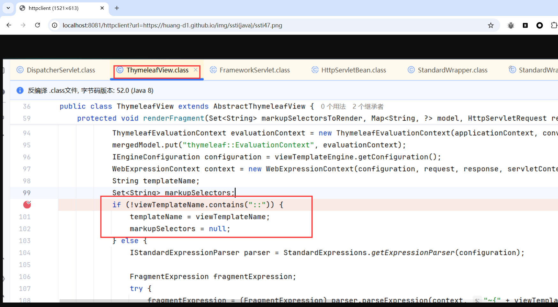Open the site information icon
The width and height of the screenshot is (558, 307).
55,25
